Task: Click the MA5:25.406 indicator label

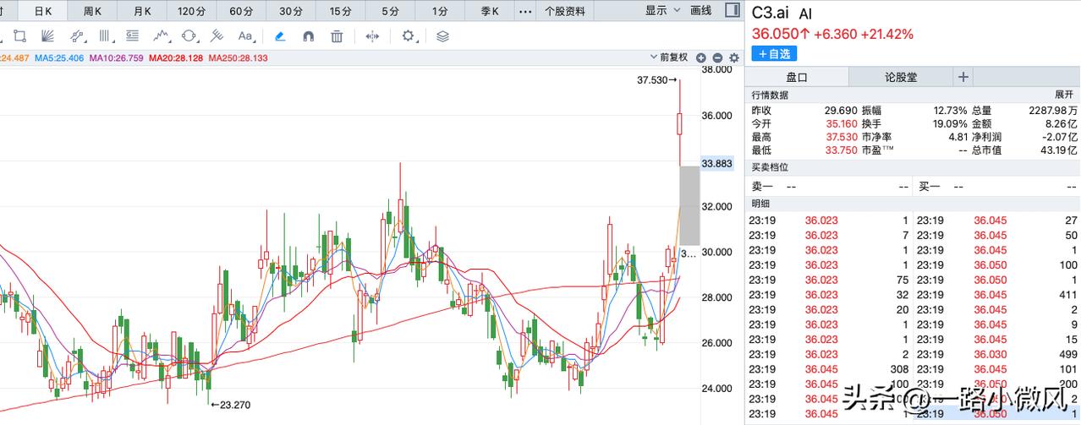Action: coord(58,57)
